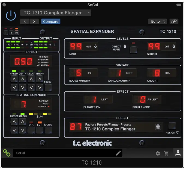The image size is (186, 171).
Task: Click the link icon next to Editor
Action: pyautogui.click(x=174, y=22)
